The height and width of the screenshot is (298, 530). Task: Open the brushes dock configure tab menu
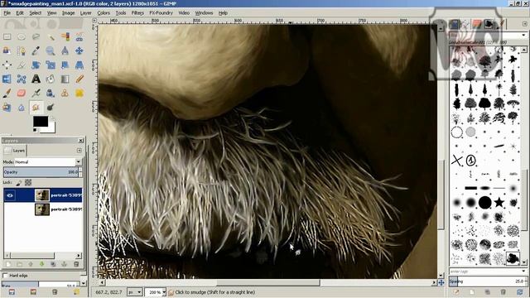pyautogui.click(x=524, y=24)
